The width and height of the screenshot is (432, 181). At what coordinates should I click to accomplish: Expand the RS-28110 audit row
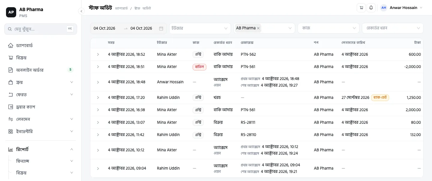(98, 135)
